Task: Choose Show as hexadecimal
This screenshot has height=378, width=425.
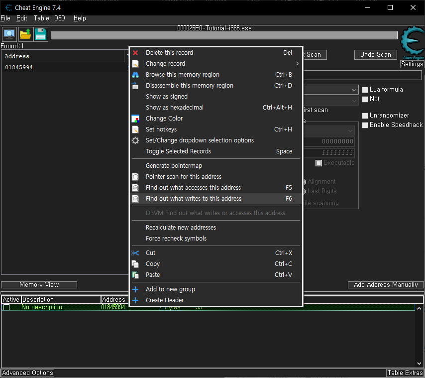Action: click(x=216, y=108)
